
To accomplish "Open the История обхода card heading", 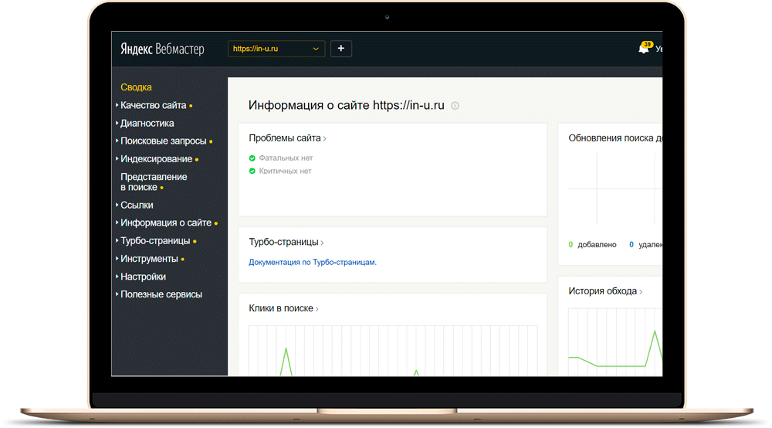I will pos(605,291).
